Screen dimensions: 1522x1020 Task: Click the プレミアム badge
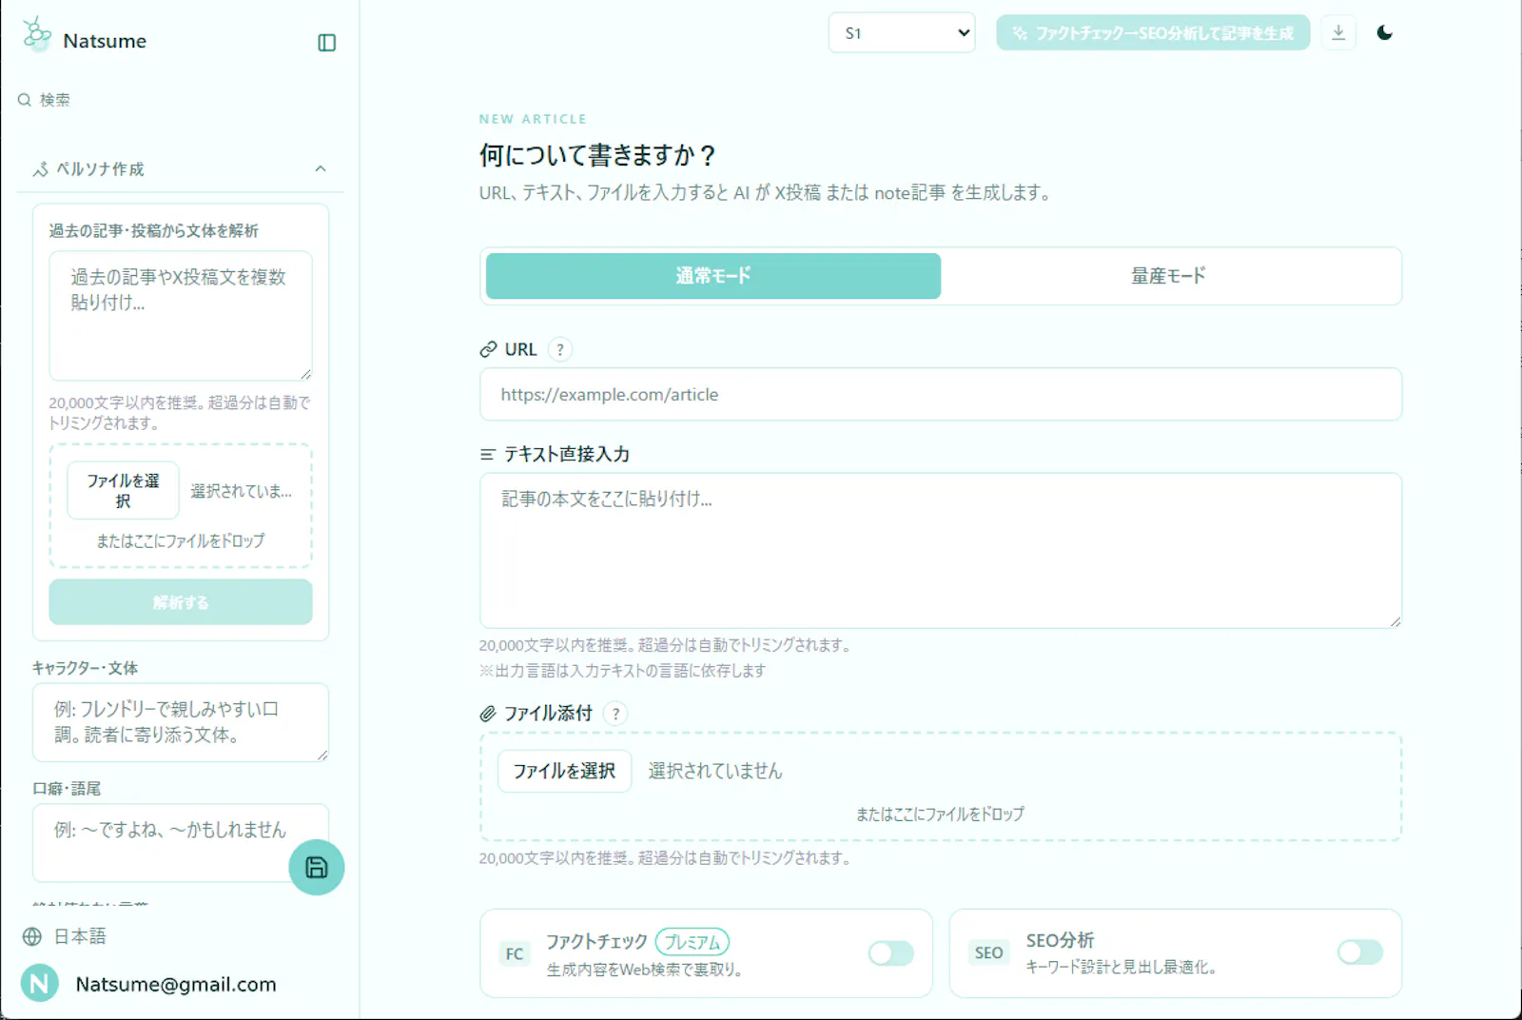coord(693,942)
